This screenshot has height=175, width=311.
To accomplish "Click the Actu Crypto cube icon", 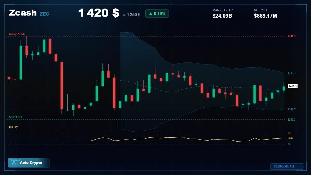I will click(14, 163).
